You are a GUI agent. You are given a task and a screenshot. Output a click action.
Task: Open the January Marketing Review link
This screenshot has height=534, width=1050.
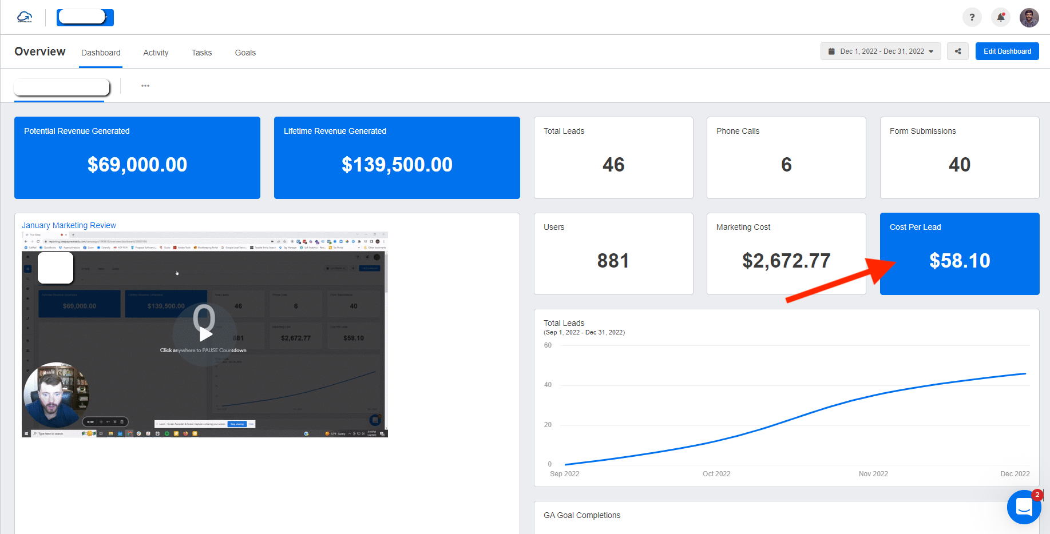coord(69,225)
